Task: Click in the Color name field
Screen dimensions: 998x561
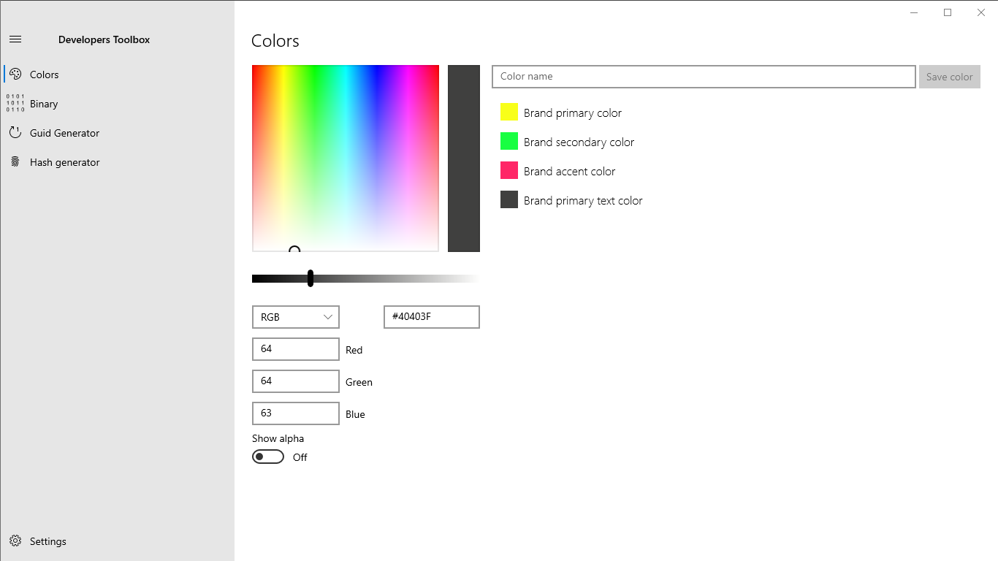Action: point(704,77)
